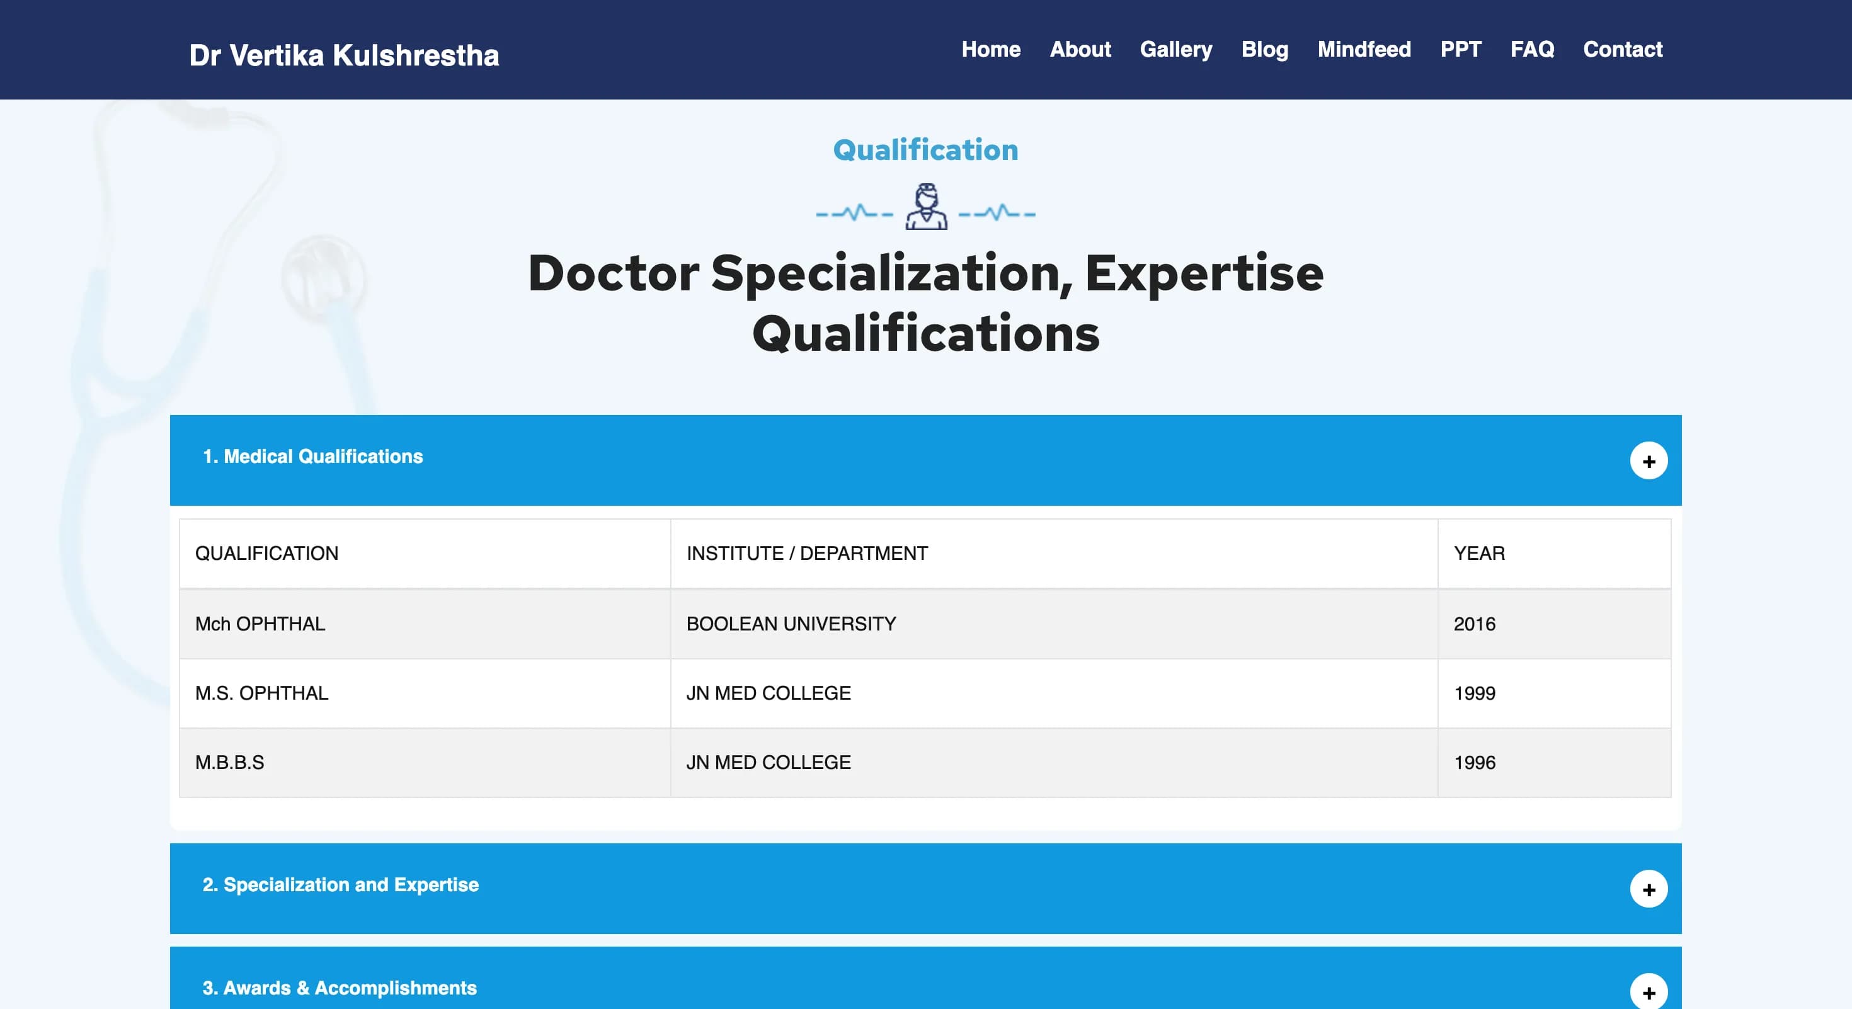The width and height of the screenshot is (1852, 1009).
Task: Click plus icon on Awards & Accomplishments
Action: click(1649, 992)
